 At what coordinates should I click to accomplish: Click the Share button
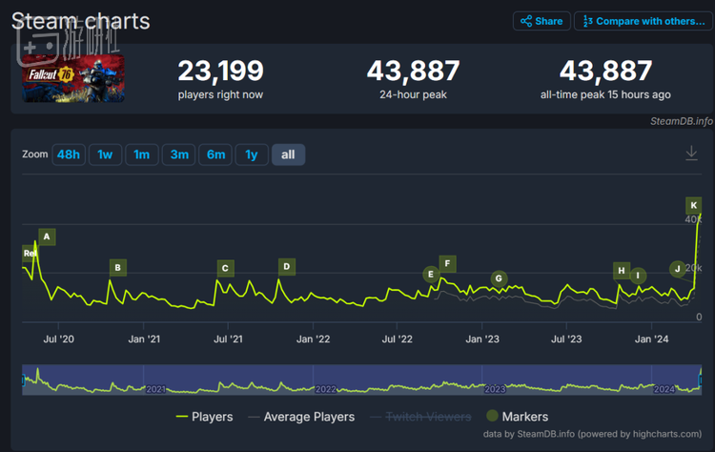pos(541,21)
